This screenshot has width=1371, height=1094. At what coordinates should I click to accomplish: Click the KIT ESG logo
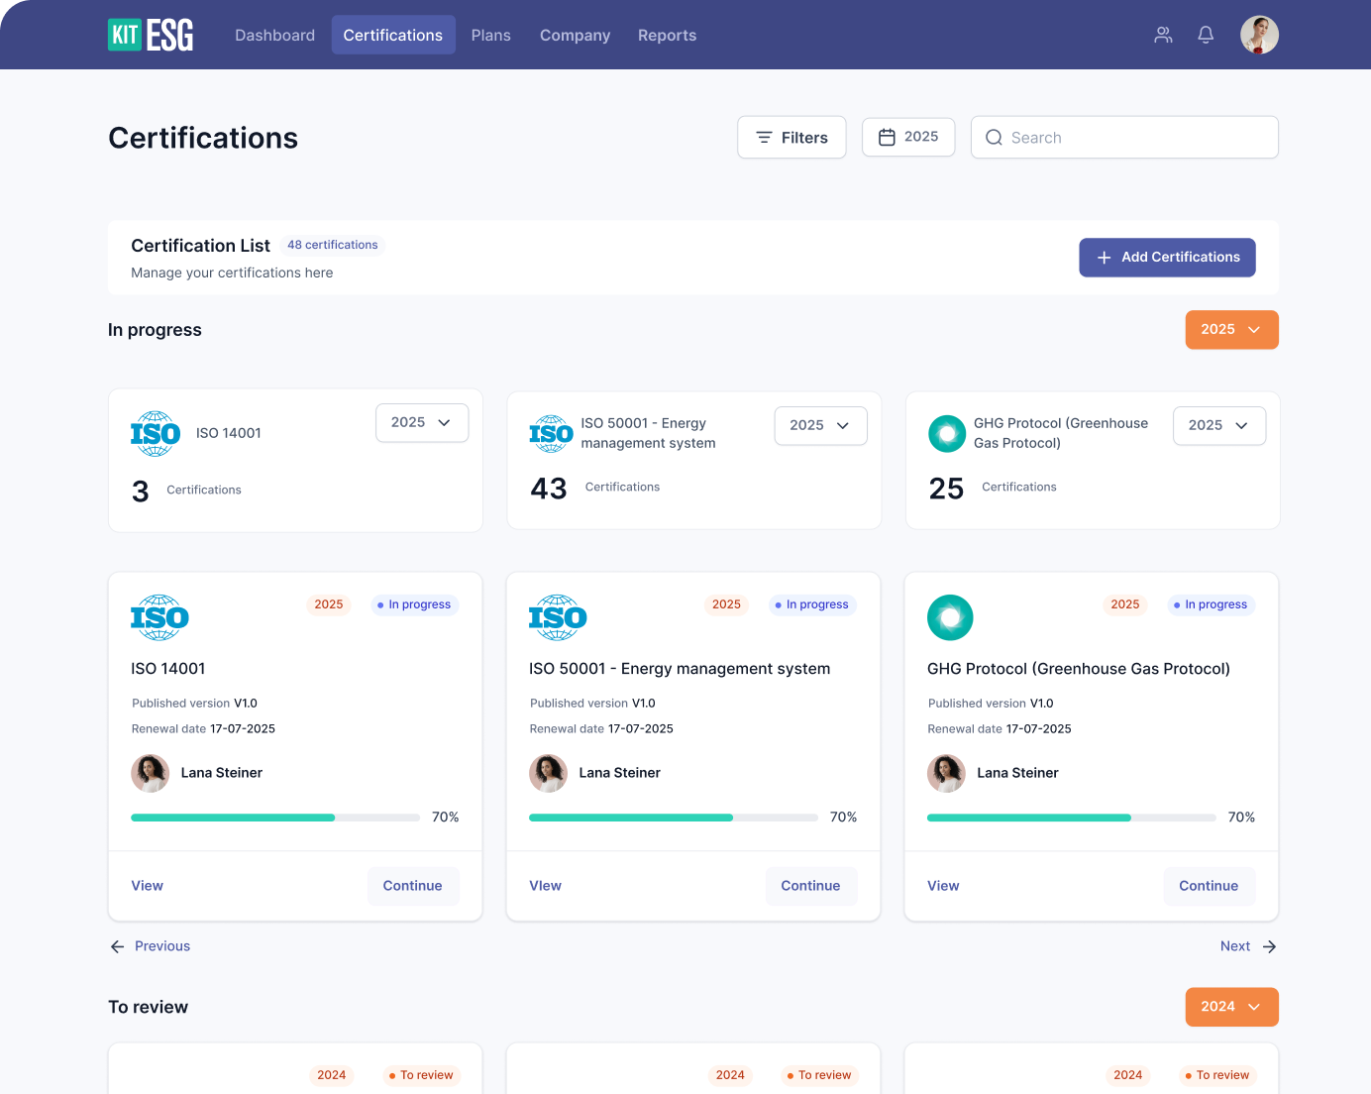[151, 35]
